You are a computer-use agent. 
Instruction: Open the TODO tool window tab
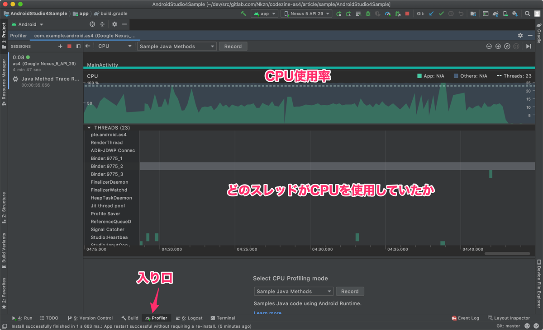[x=48, y=318]
